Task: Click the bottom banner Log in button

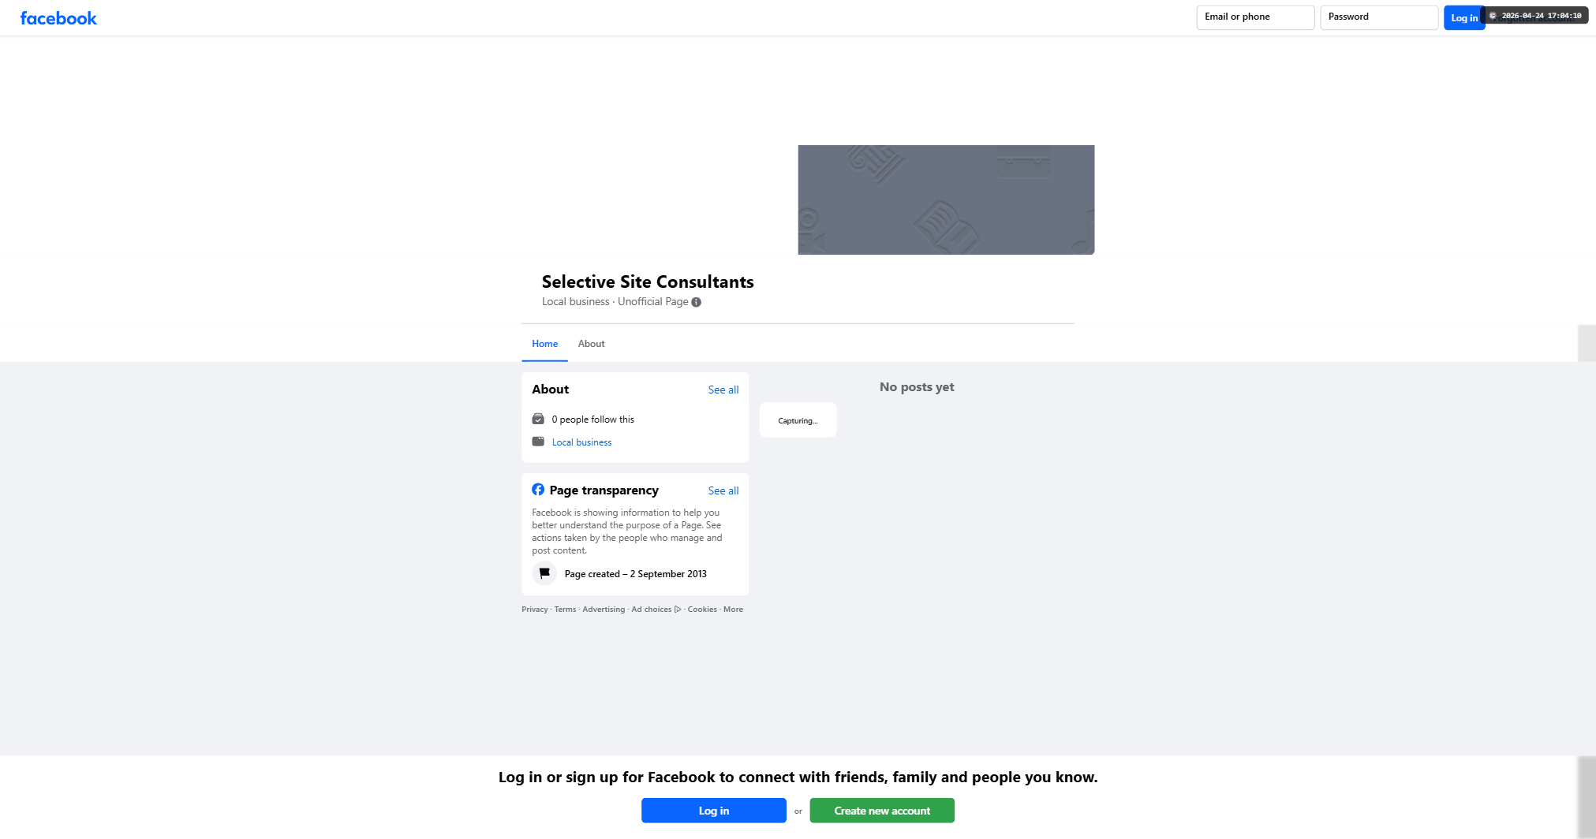Action: (713, 811)
